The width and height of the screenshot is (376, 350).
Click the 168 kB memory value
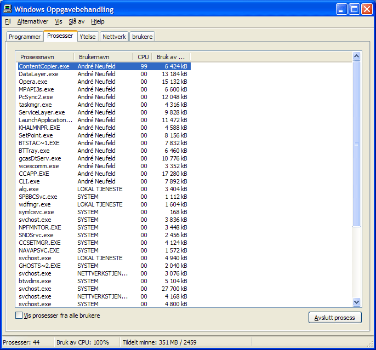pyautogui.click(x=179, y=212)
